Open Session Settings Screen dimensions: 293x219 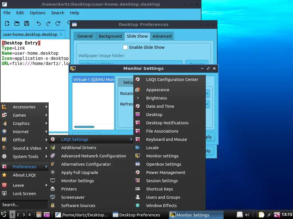[x=169, y=181]
